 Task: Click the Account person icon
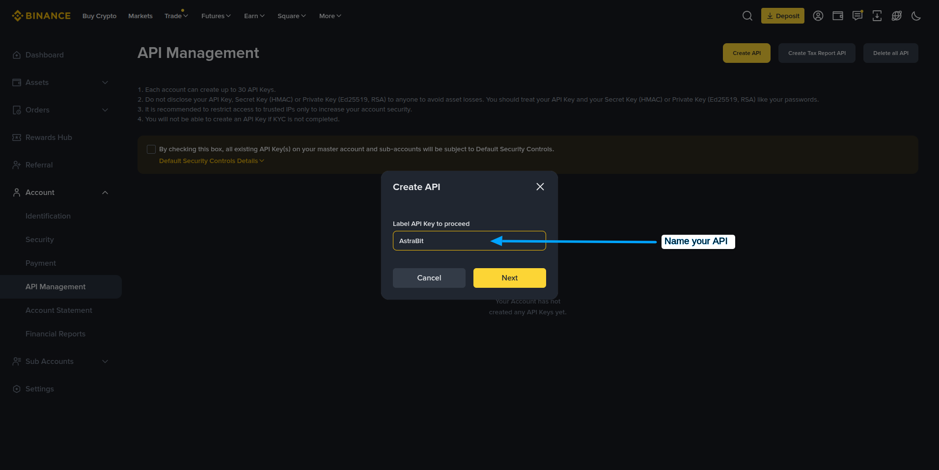(x=17, y=193)
